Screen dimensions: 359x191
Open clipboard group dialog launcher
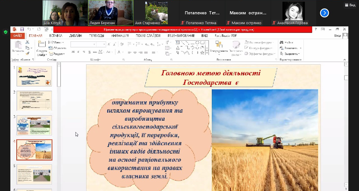click(x=33, y=60)
